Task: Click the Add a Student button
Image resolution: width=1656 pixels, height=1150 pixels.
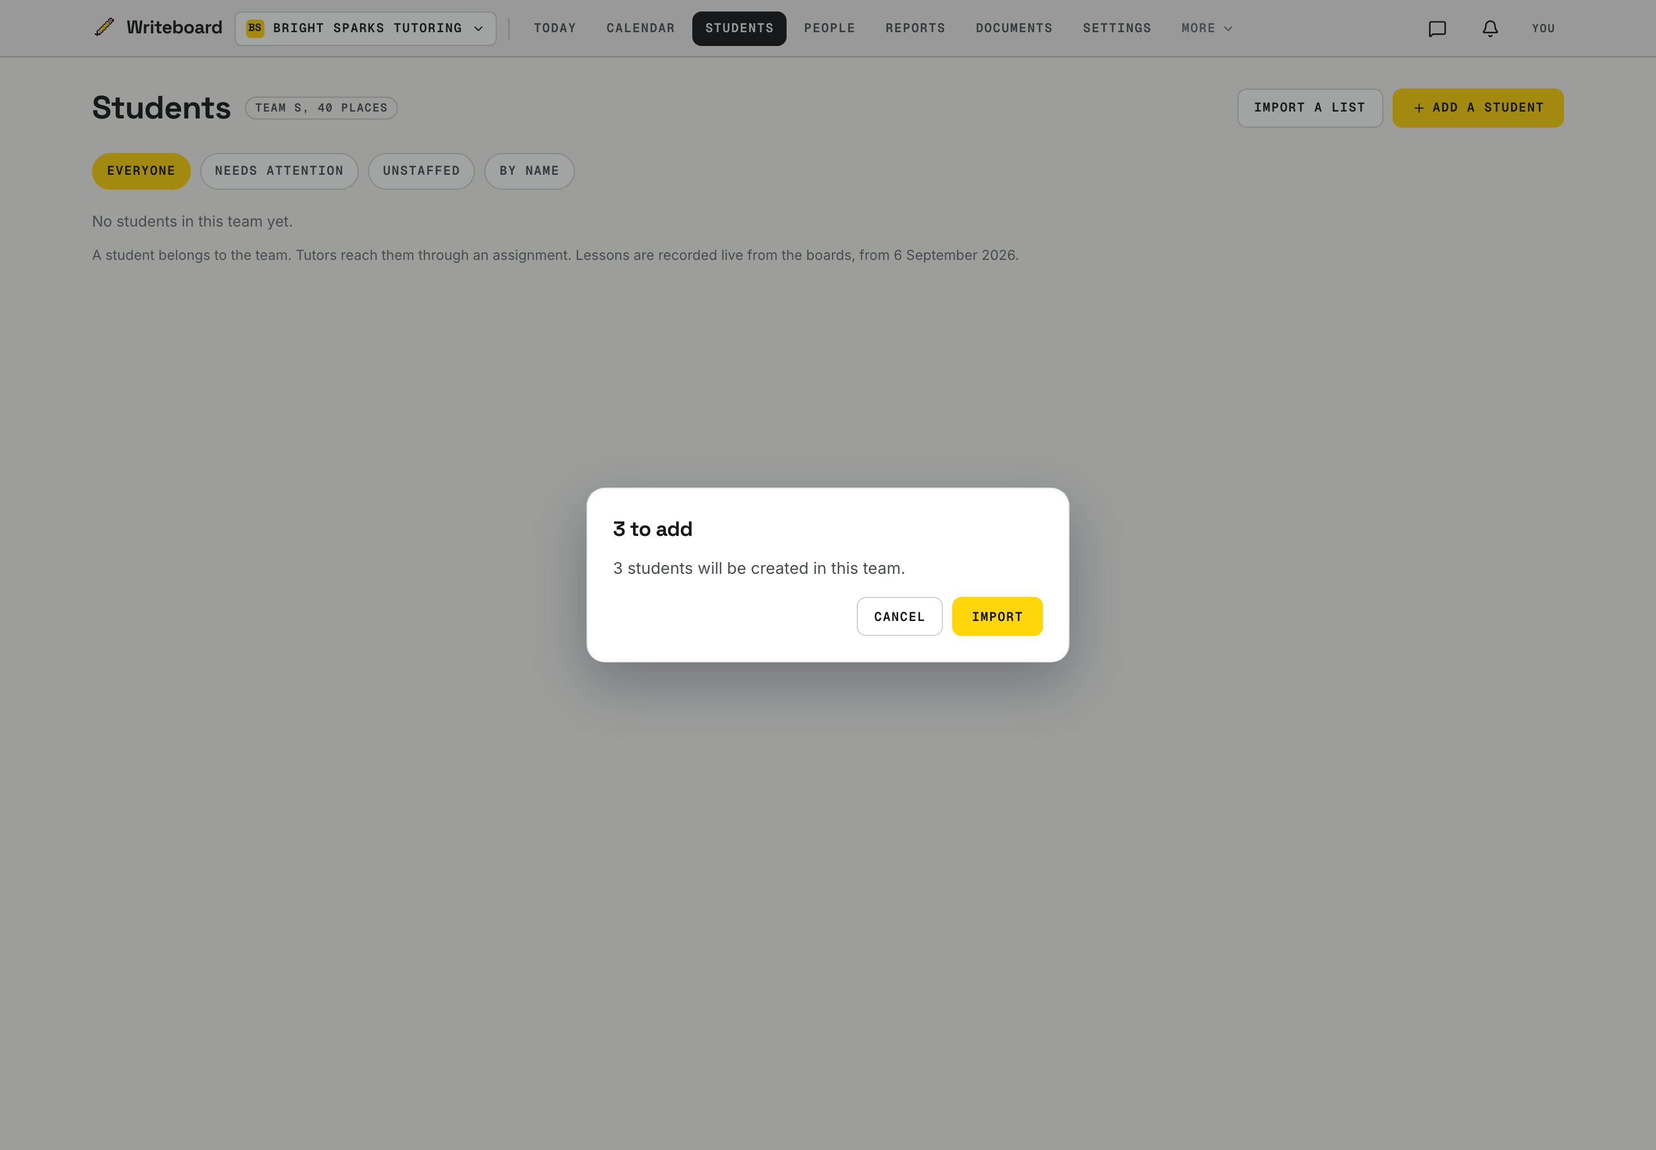Action: click(x=1477, y=108)
